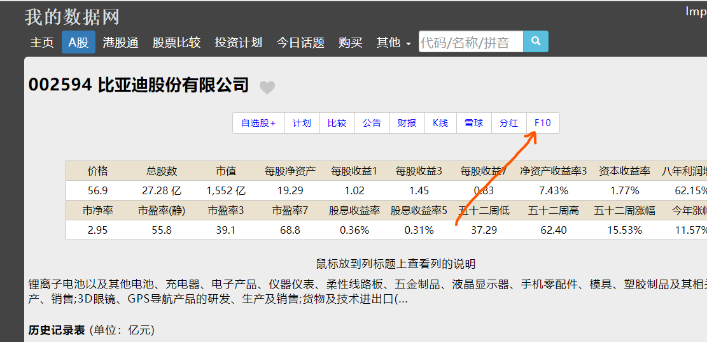The height and width of the screenshot is (342, 707).
Task: Open the 投资计划 nav item
Action: (239, 43)
